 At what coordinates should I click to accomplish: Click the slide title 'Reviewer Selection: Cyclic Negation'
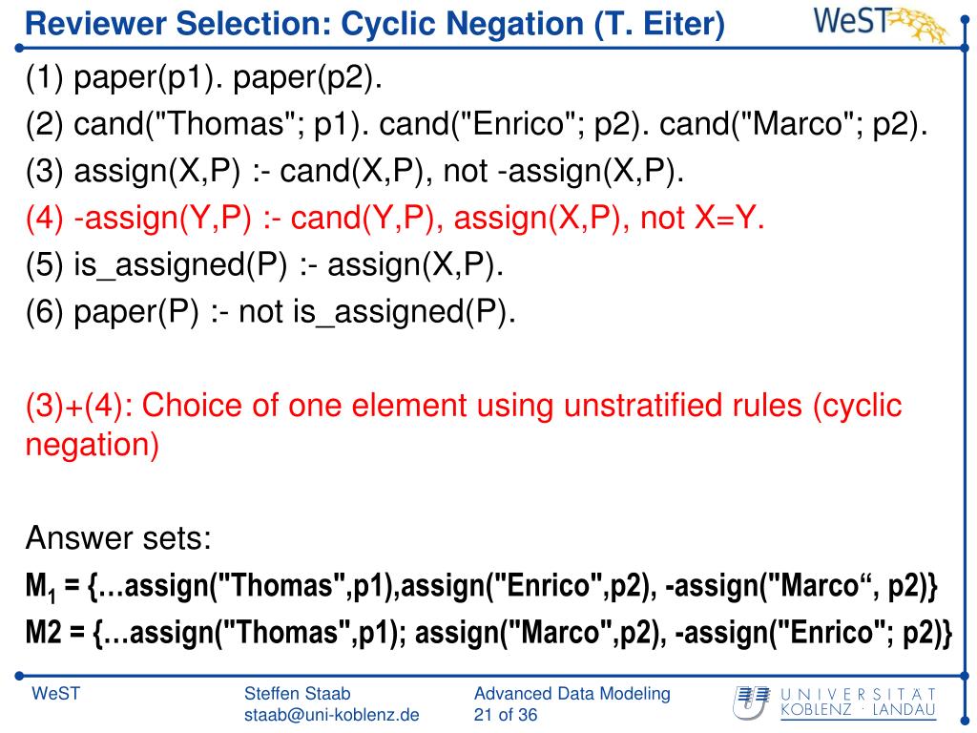[x=374, y=25]
